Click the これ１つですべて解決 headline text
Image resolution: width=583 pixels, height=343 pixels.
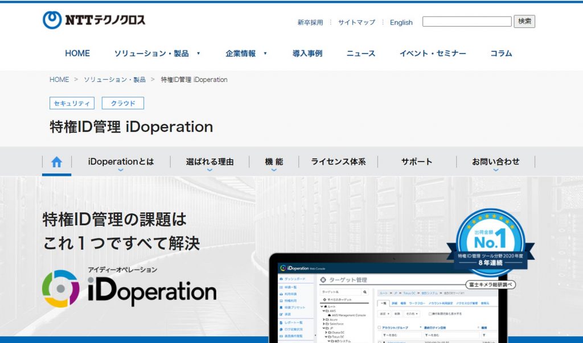coord(121,243)
